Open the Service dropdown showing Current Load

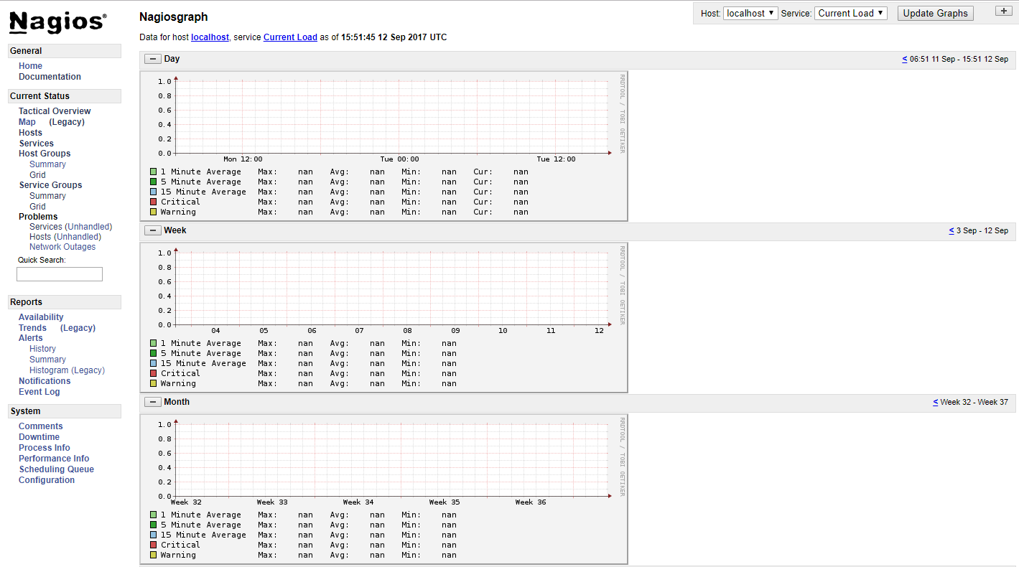[x=851, y=13]
